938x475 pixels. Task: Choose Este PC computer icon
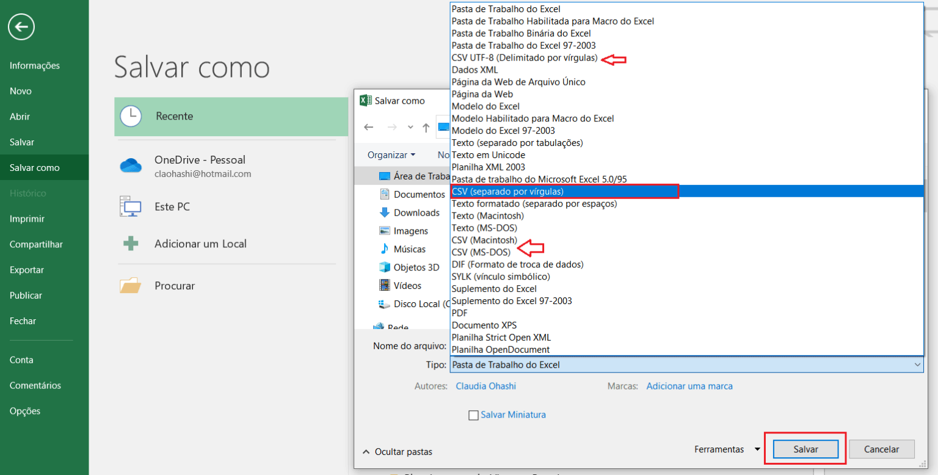pos(131,207)
